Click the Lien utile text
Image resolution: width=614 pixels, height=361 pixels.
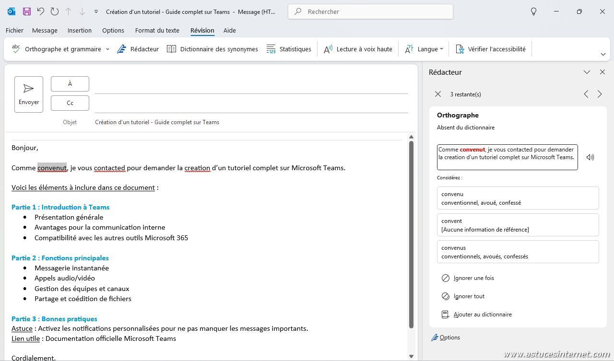(25, 338)
